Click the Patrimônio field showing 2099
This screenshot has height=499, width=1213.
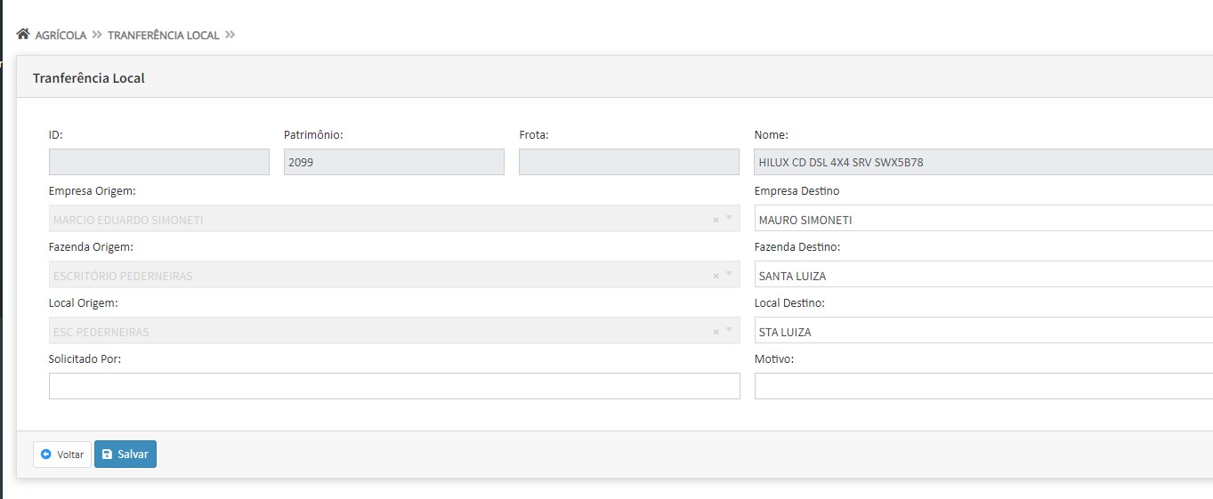click(x=394, y=162)
